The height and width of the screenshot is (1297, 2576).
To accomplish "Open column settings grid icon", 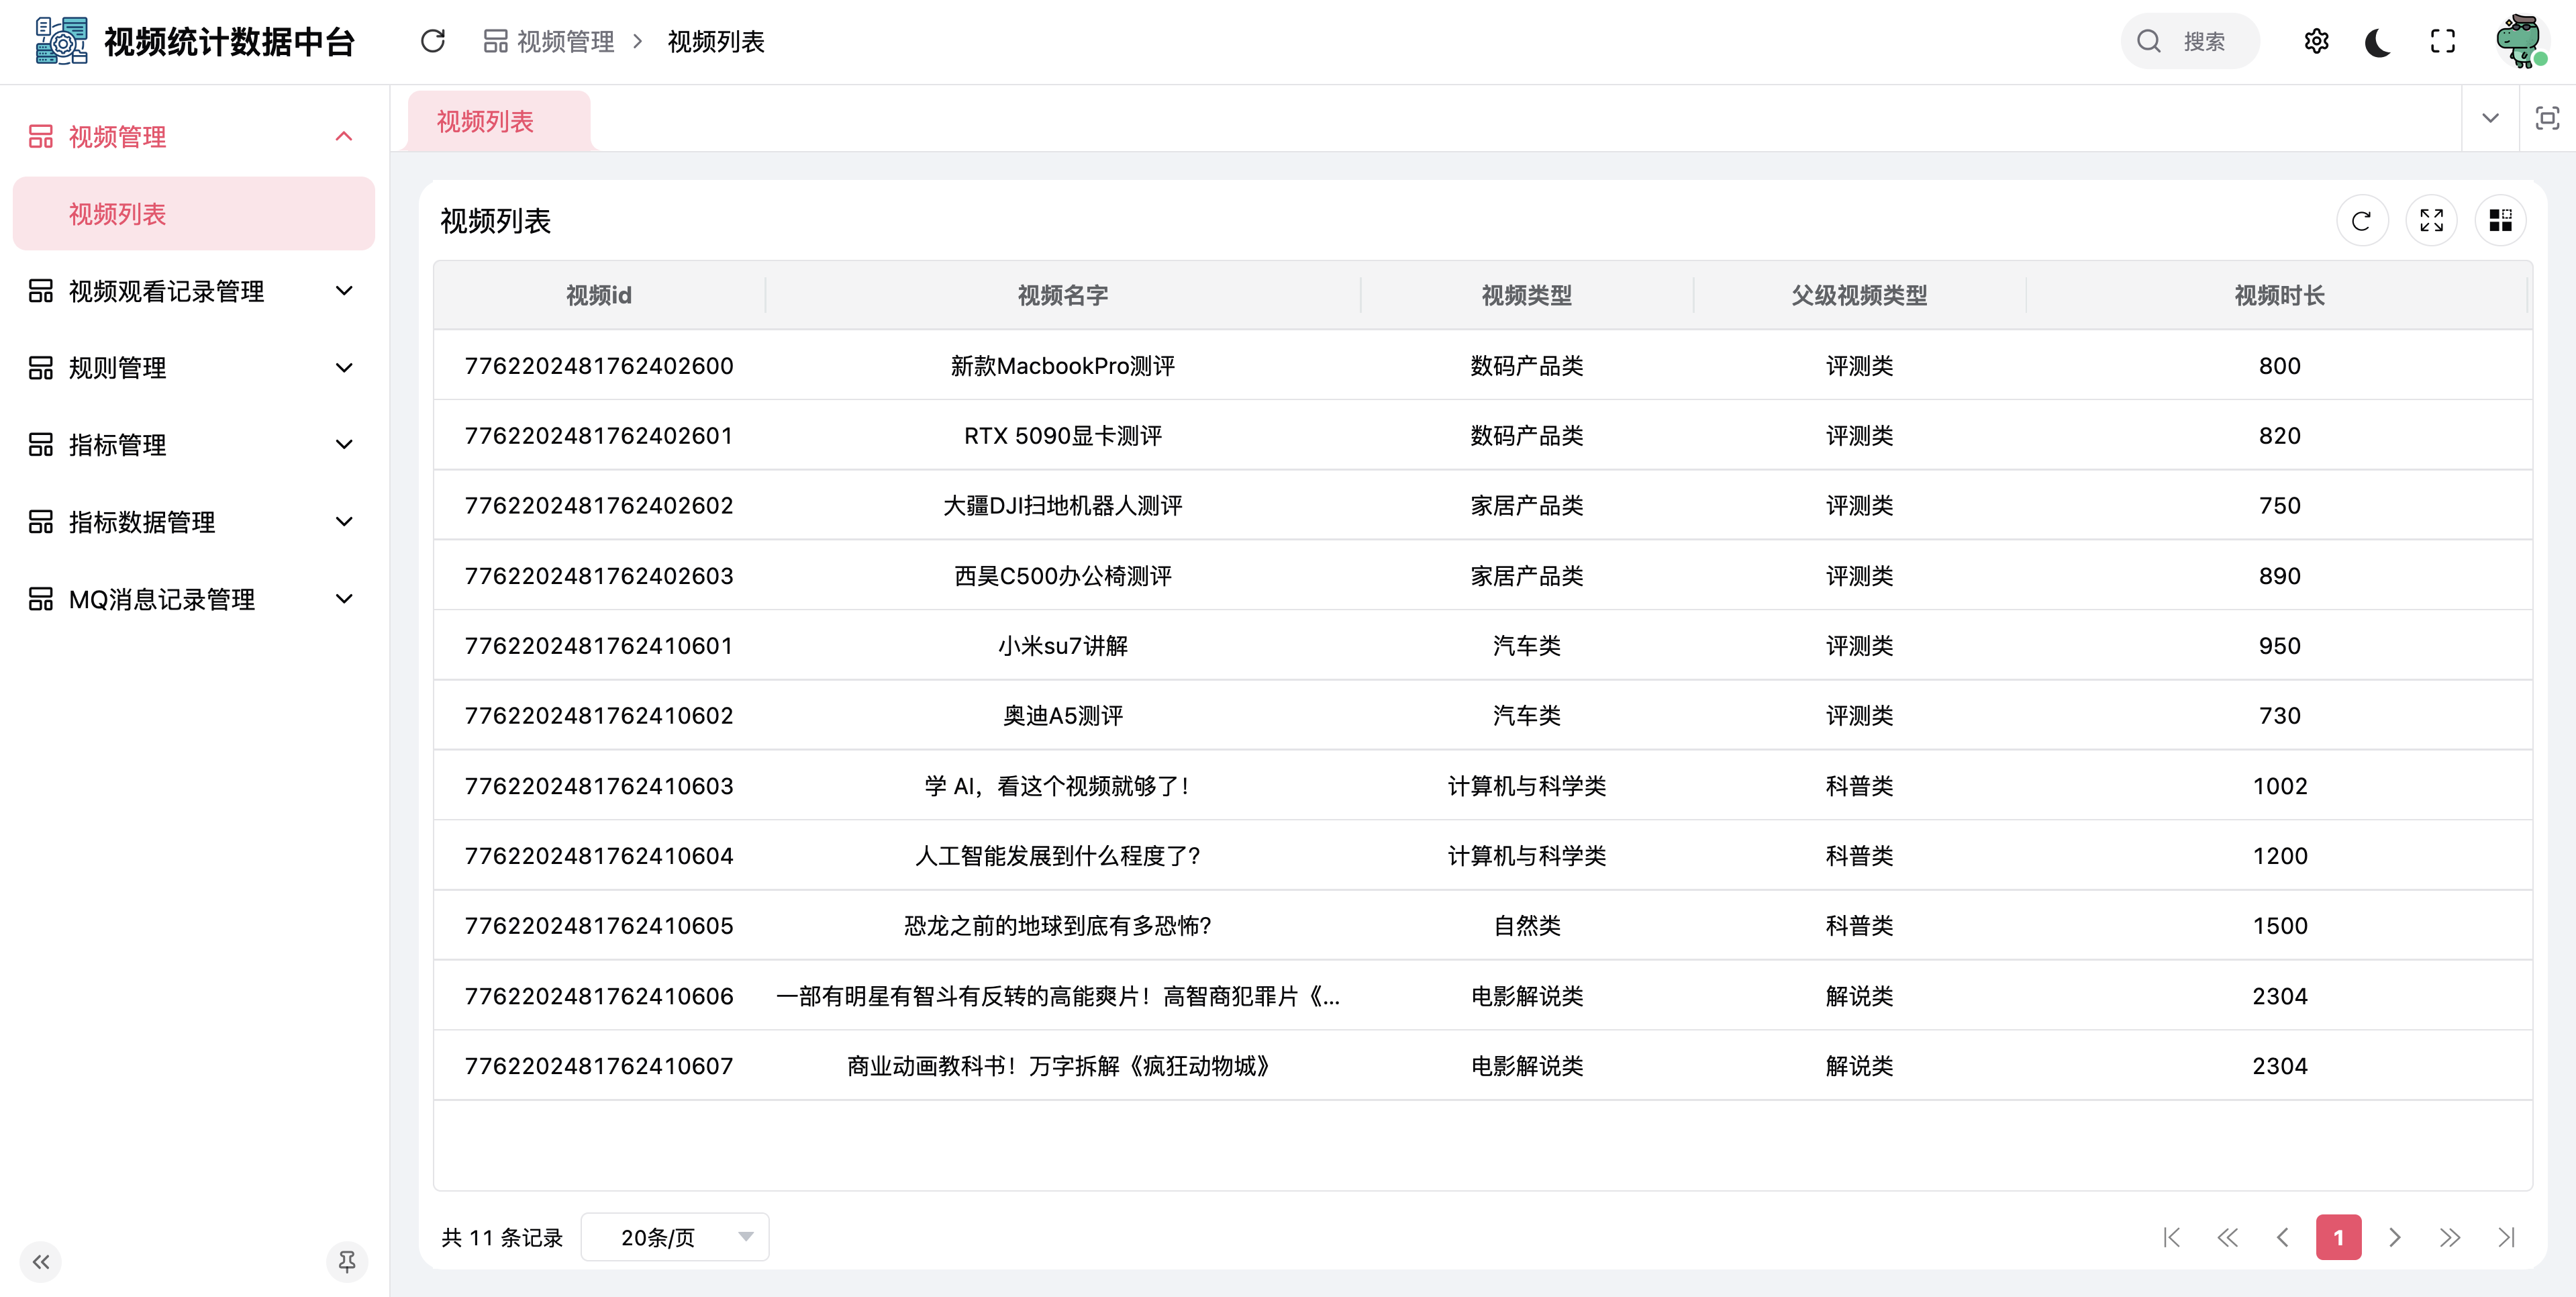I will pyautogui.click(x=2500, y=220).
